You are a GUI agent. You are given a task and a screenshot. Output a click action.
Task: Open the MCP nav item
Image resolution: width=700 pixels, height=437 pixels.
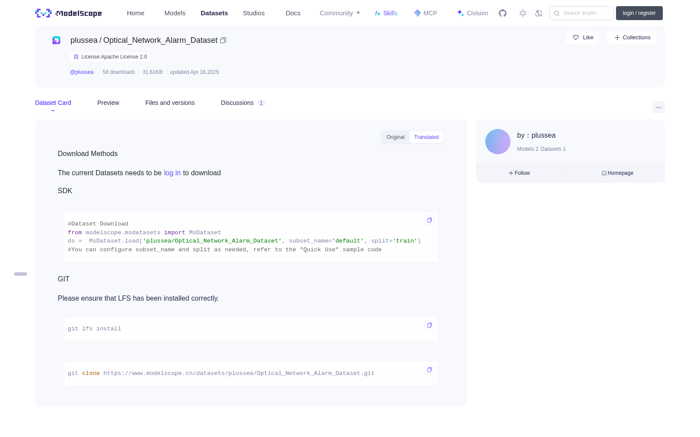click(x=425, y=13)
